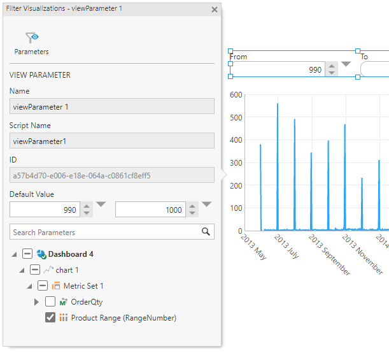This screenshot has width=389, height=353.
Task: Toggle the Metric Set 1 checkbox
Action: pyautogui.click(x=43, y=285)
